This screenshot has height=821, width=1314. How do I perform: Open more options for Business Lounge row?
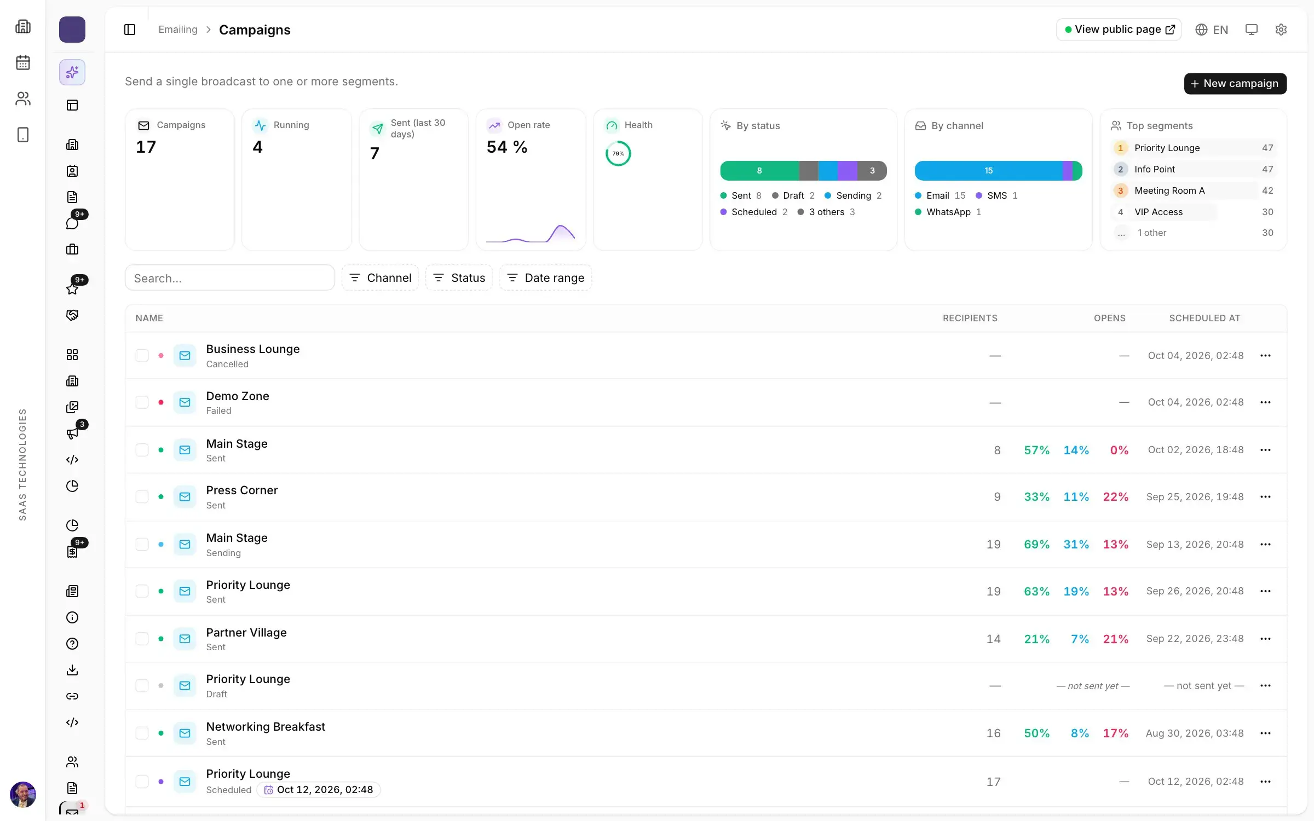1265,356
